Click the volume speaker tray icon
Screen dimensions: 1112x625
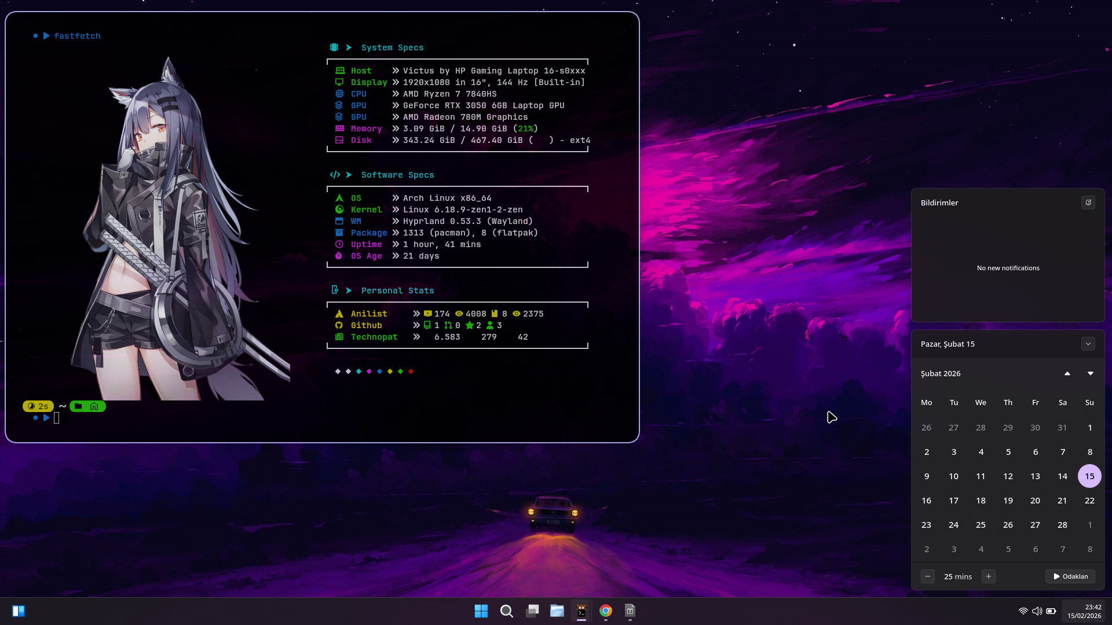[1037, 611]
